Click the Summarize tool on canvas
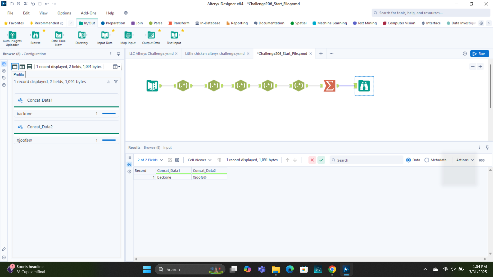The height and width of the screenshot is (277, 493). [329, 86]
